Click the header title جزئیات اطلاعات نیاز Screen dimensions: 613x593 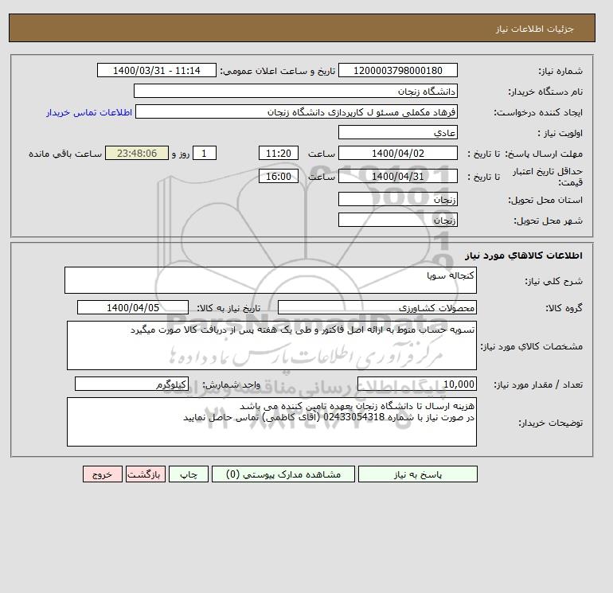(534, 29)
